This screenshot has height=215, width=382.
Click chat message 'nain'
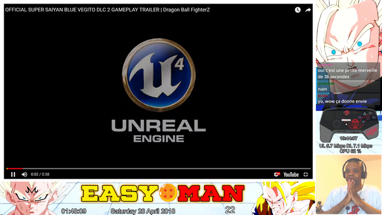(322, 89)
